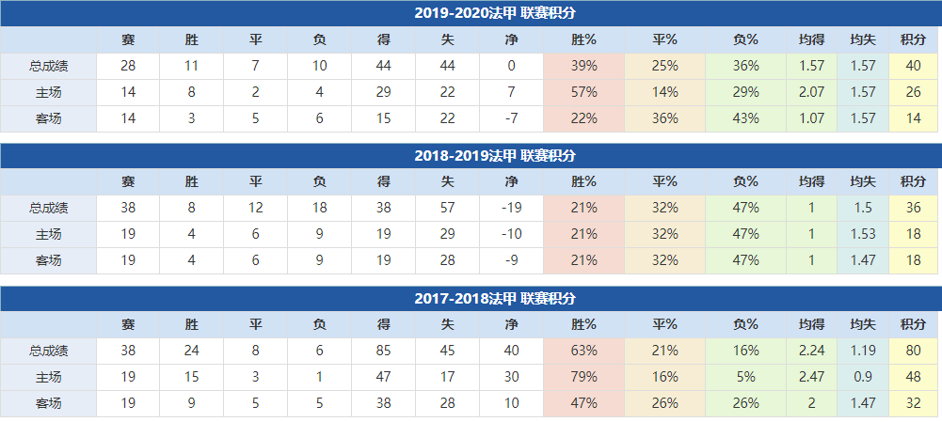Click 净 column header in 2018-2019 table
The image size is (942, 422).
(511, 181)
